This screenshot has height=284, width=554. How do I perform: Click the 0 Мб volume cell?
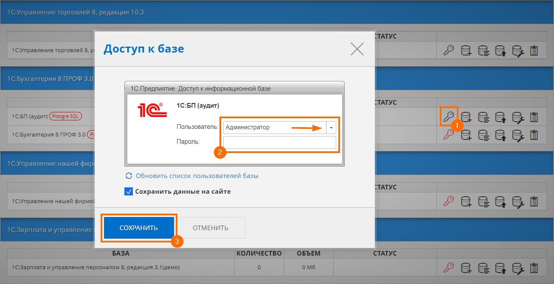click(x=309, y=267)
